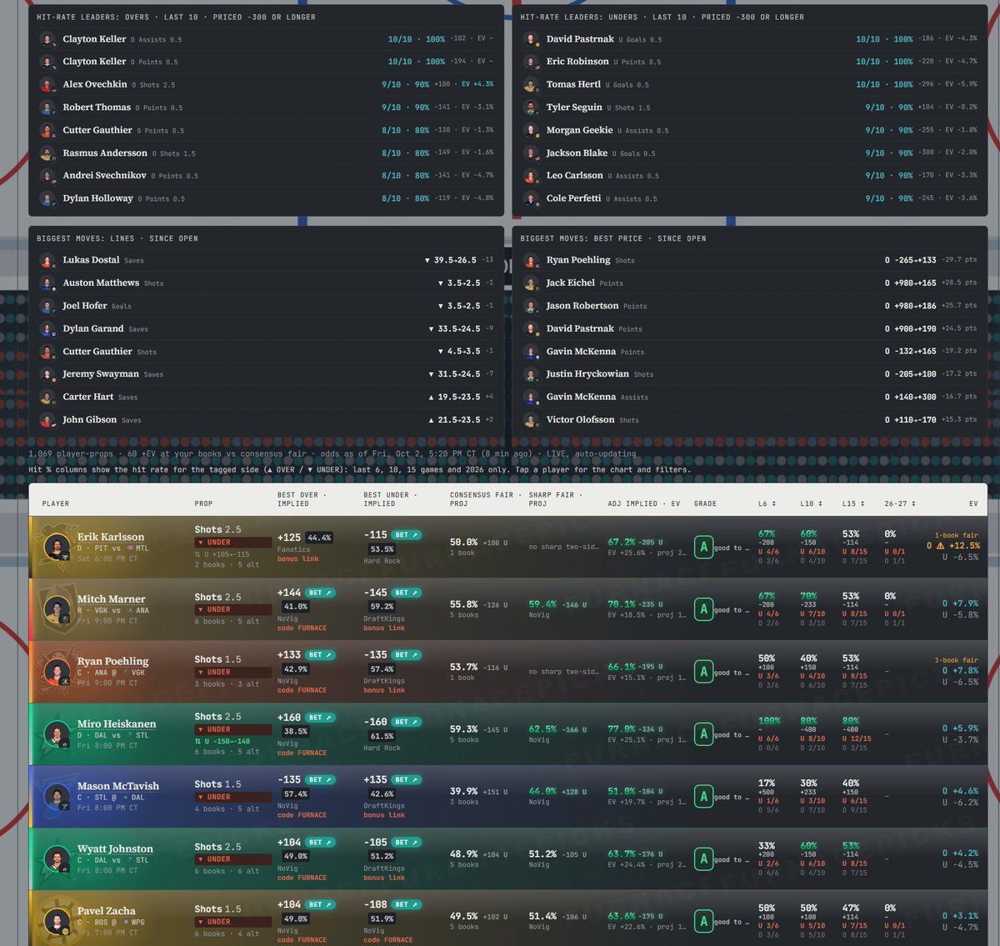
Task: Click the BET button beside Wyatt Johnston's +104 over
Action: [x=321, y=843]
